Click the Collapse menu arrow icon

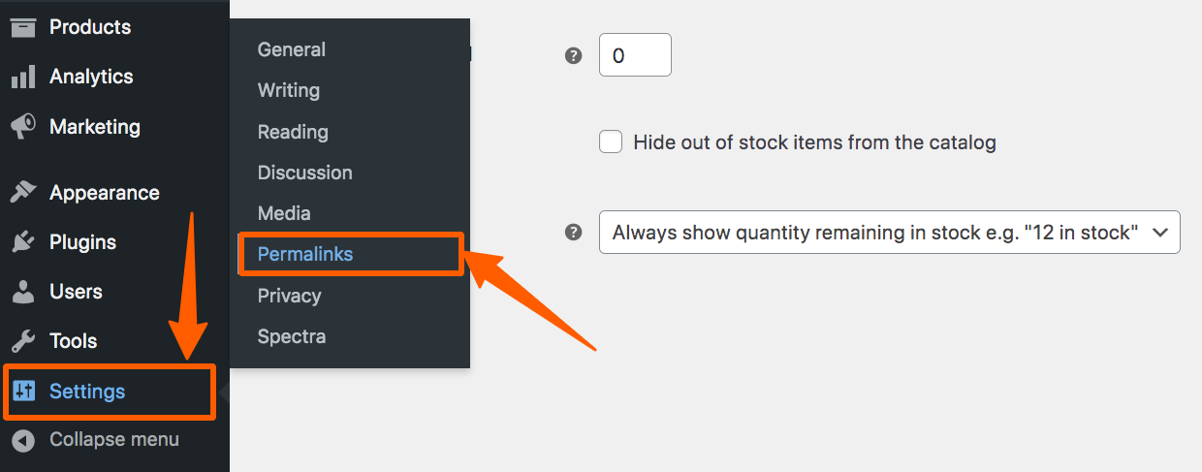click(x=23, y=440)
